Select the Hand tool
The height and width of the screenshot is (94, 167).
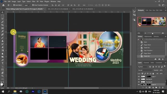click(x=2, y=73)
